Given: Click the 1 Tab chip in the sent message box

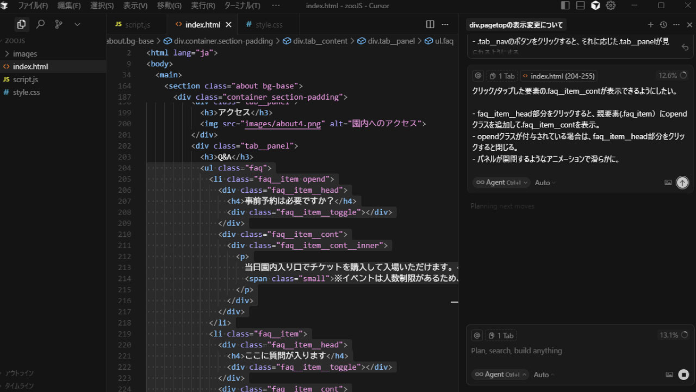Looking at the screenshot, I should click(x=501, y=76).
